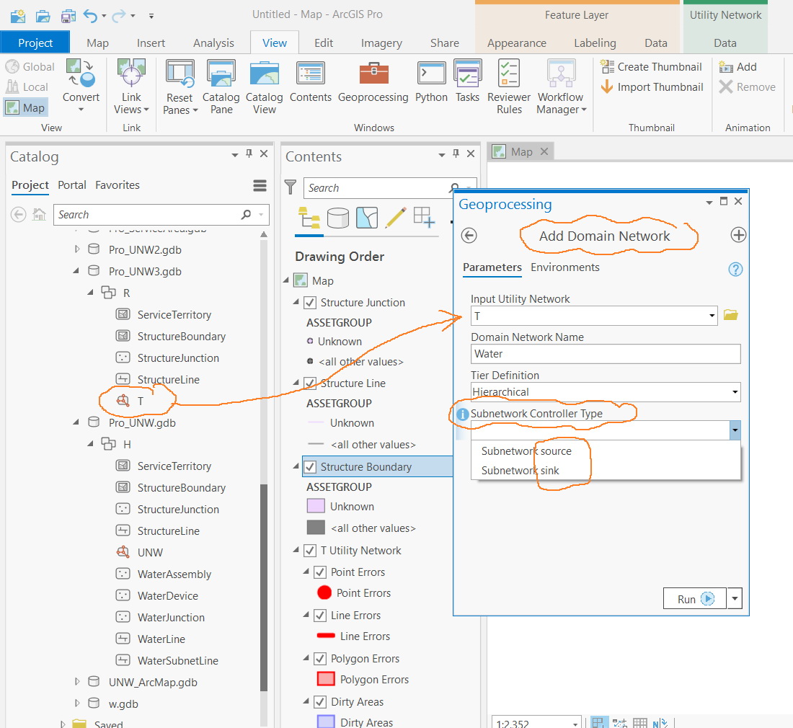Choose Subnetwork sink option
Viewport: 793px width, 728px height.
(x=520, y=471)
